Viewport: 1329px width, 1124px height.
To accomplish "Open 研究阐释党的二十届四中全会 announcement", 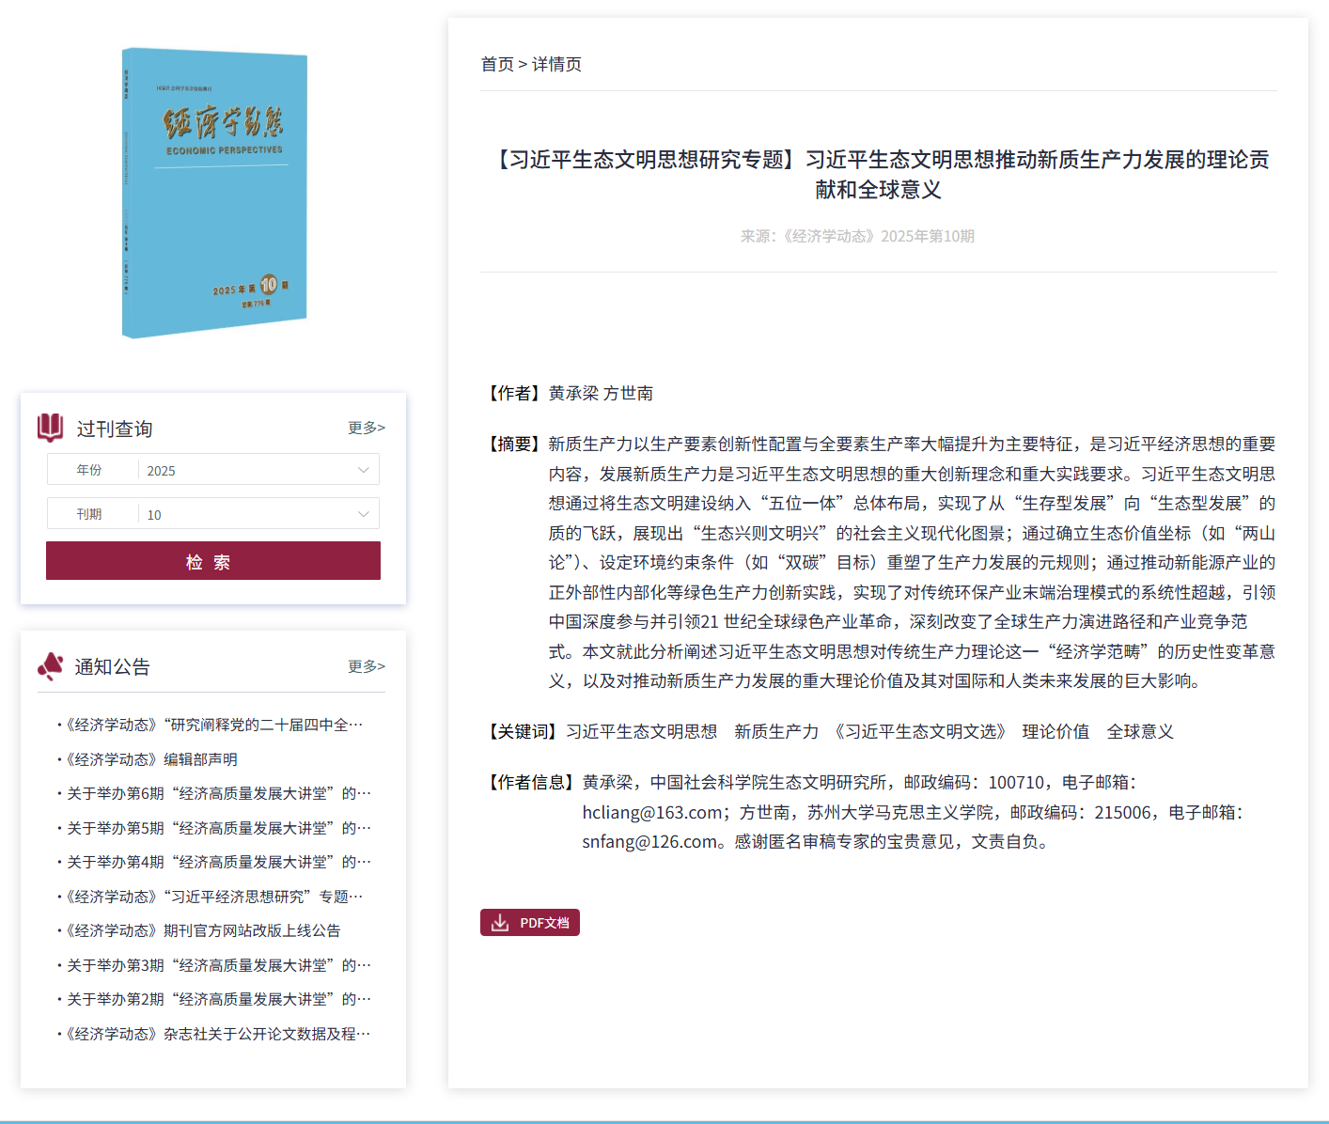I will click(x=213, y=725).
